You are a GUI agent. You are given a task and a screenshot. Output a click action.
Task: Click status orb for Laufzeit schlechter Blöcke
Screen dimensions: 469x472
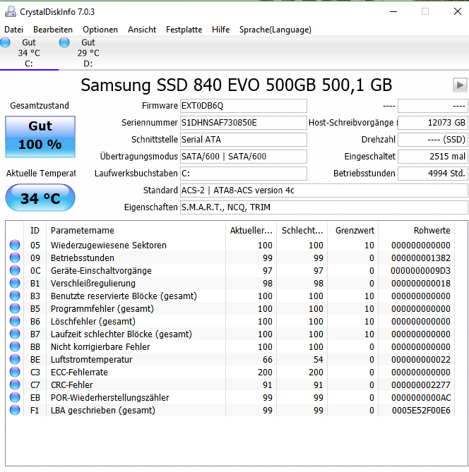click(15, 334)
